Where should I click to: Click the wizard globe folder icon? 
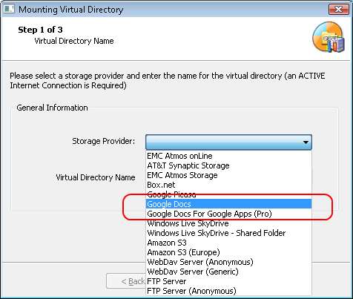pos(329,37)
